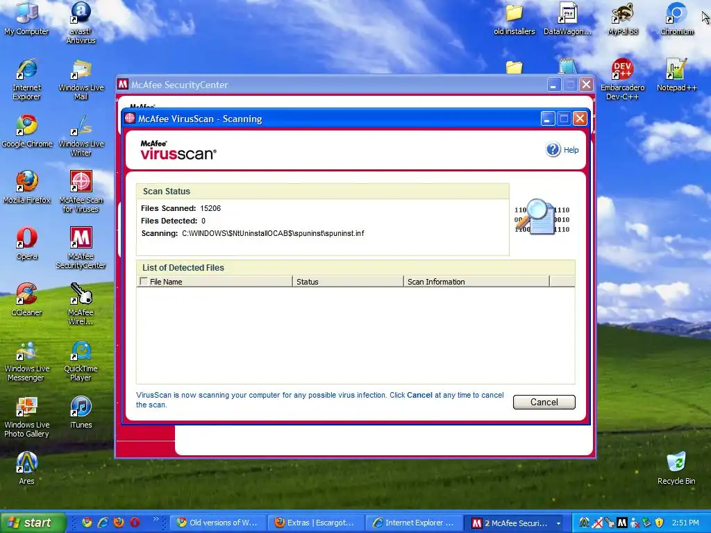The height and width of the screenshot is (533, 711).
Task: Switch to Extras | Escargot taskbar button
Action: 316,523
